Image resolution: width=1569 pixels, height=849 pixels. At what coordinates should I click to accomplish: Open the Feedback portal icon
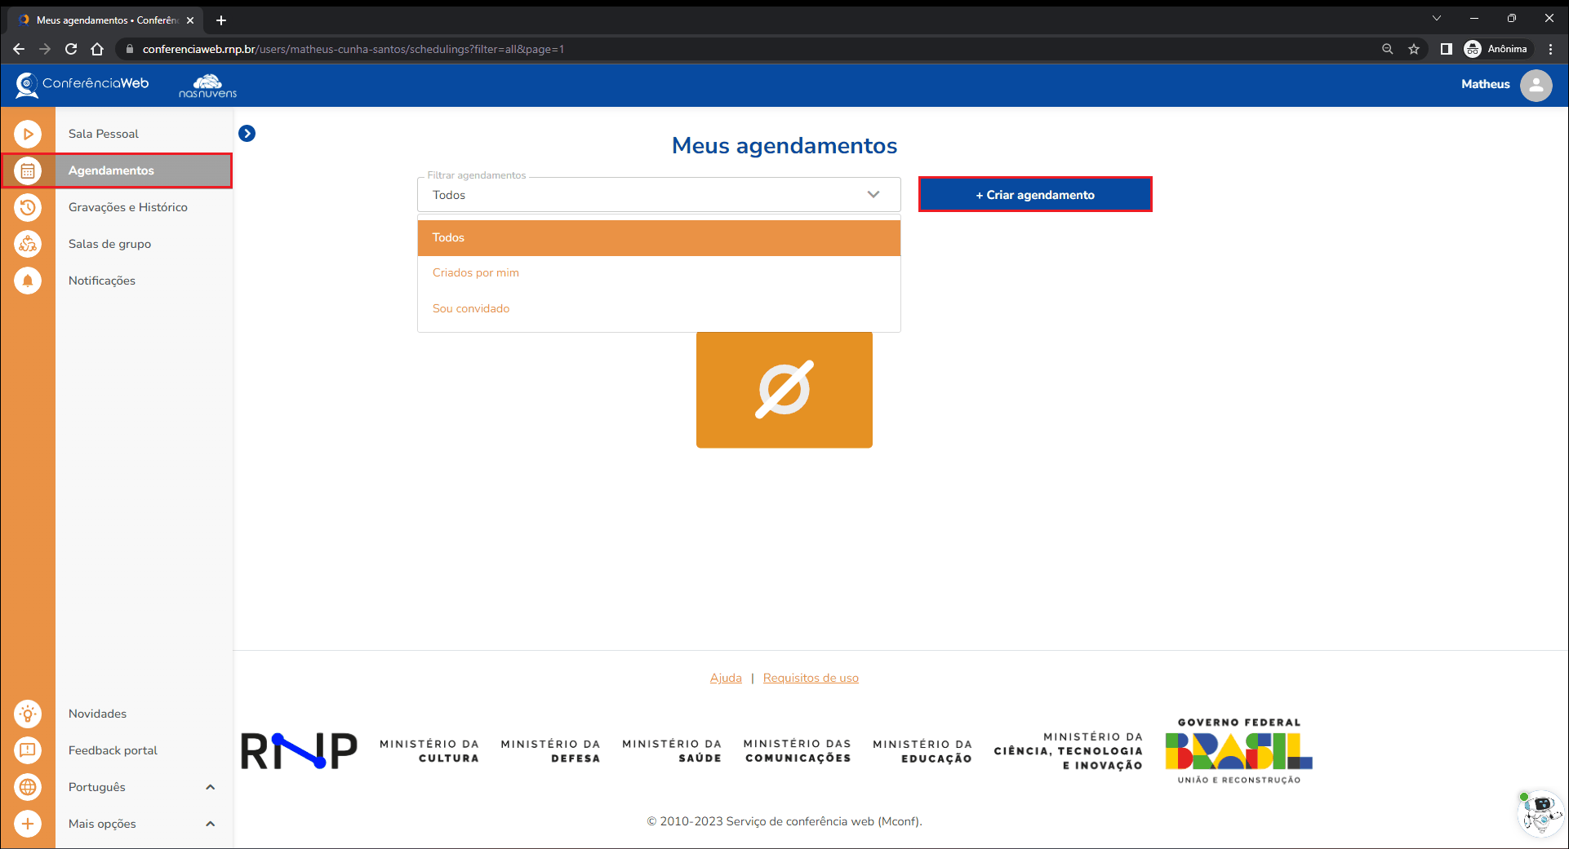(x=28, y=750)
